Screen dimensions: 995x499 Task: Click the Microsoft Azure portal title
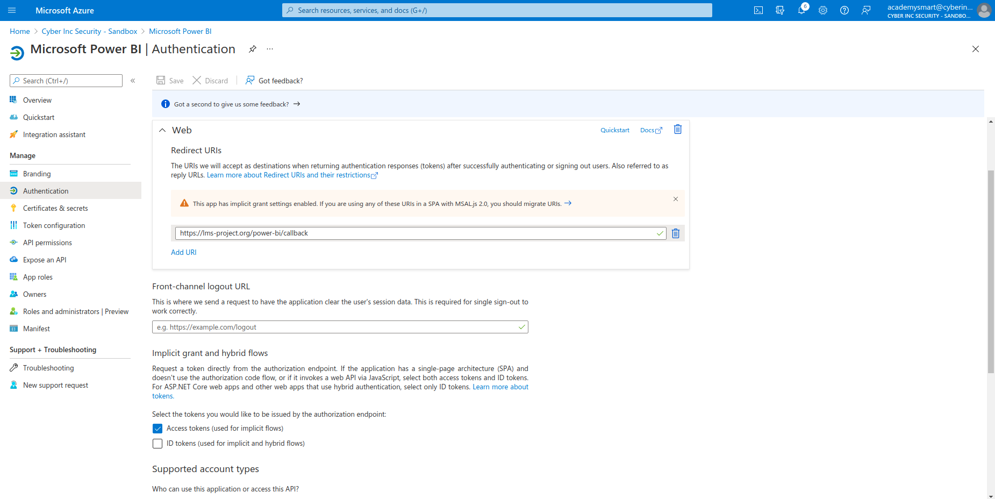(x=65, y=10)
